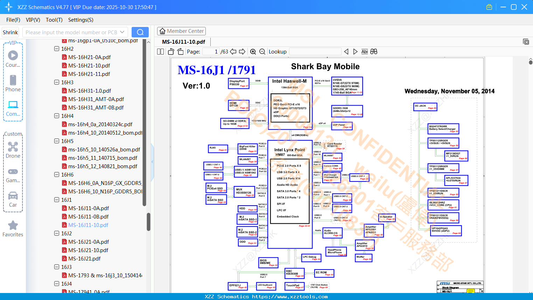The width and height of the screenshot is (533, 300).
Task: Find next Lookup match
Action: (355, 52)
